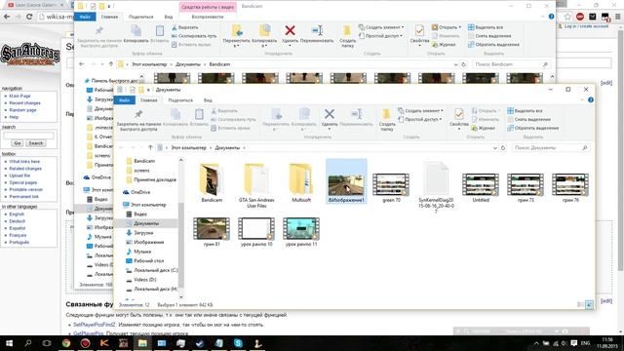Screen dimensions: 624x351
Task: Click red Delete X icon in Bandicam window
Action: [291, 30]
